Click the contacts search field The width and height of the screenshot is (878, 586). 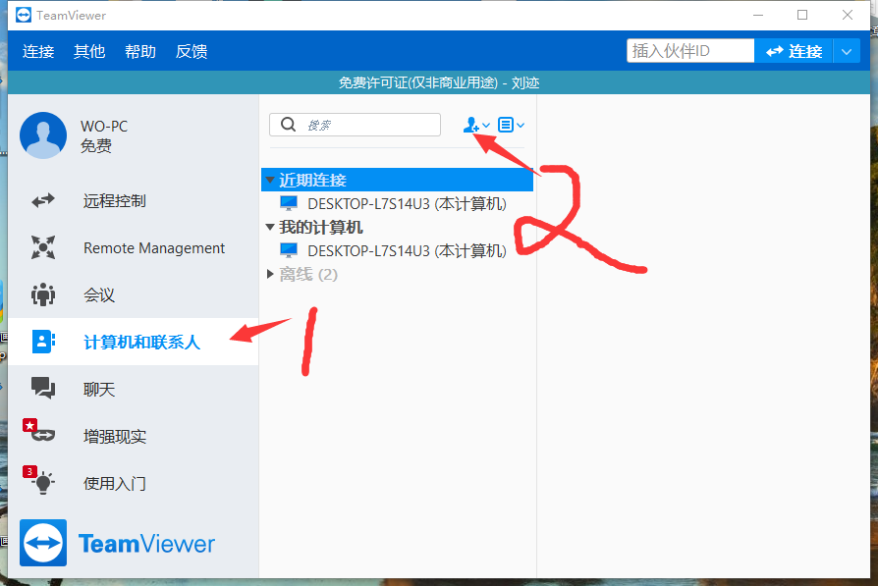(355, 125)
